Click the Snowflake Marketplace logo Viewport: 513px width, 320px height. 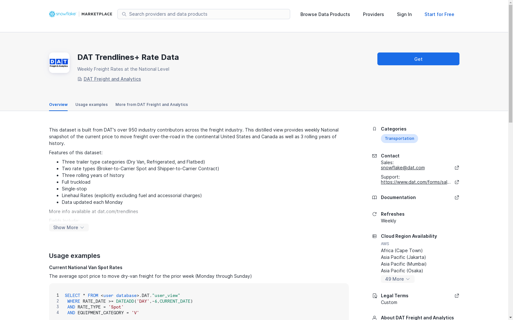click(80, 14)
